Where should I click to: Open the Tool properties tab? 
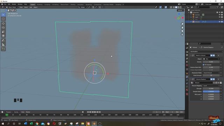pyautogui.click(x=187, y=48)
